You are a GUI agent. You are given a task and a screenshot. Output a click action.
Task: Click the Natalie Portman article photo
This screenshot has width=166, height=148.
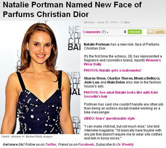click(40, 77)
